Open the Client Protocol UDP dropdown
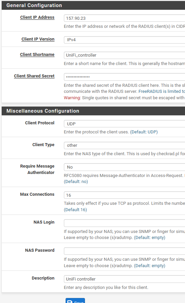The image size is (185, 303). tap(124, 124)
